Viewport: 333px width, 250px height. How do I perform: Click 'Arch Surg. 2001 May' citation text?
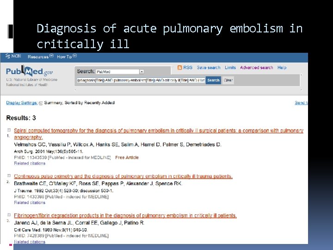[49, 151]
